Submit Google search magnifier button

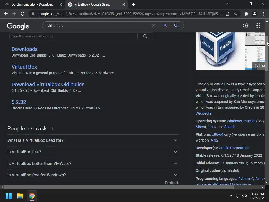(x=176, y=26)
